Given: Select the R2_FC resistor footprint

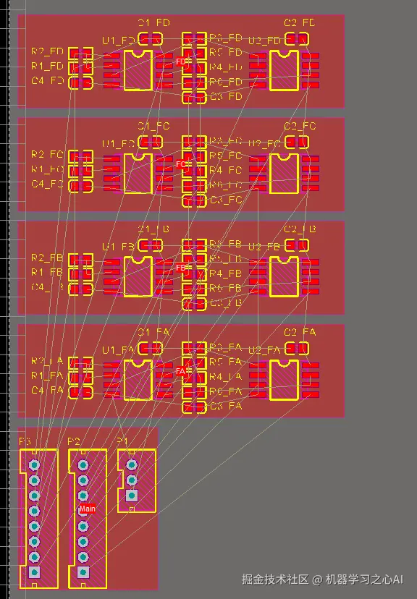Looking at the screenshot, I should click(80, 156).
